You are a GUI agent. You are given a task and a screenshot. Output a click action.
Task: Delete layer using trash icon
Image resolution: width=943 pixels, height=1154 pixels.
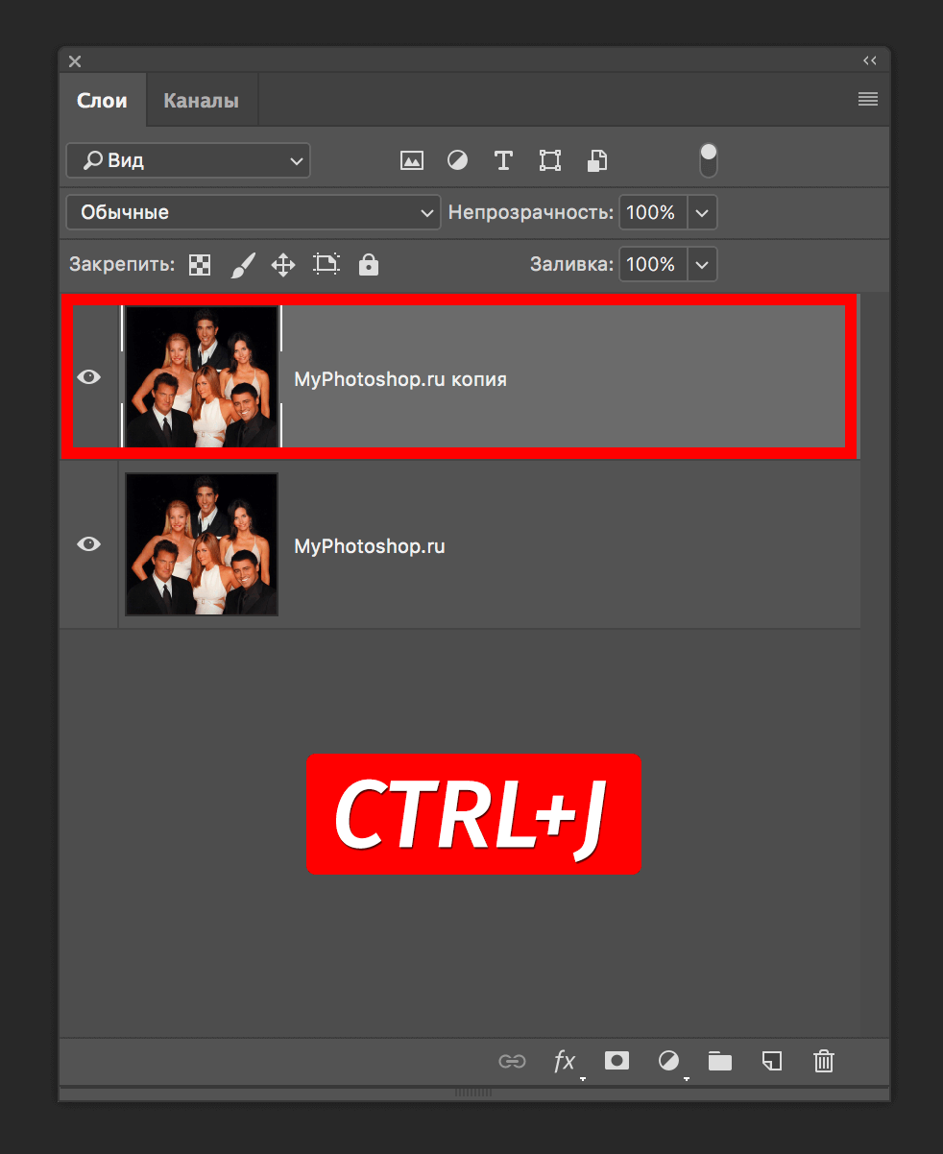[x=823, y=1061]
